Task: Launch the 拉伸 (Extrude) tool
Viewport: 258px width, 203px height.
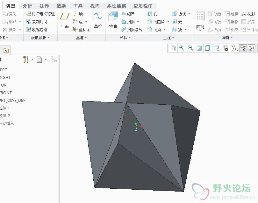Action: 113,20
